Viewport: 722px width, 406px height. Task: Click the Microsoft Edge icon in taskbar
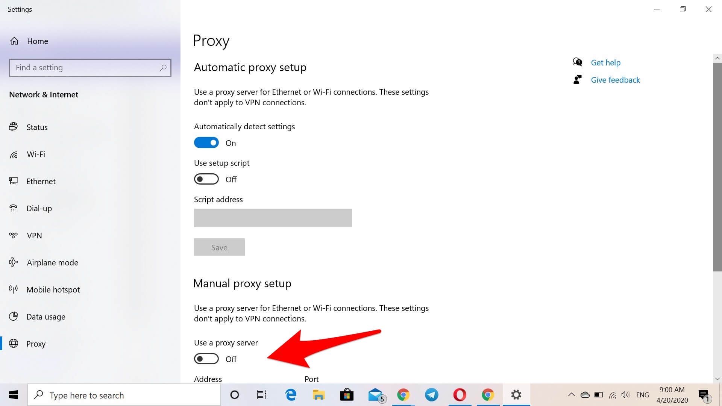click(291, 395)
